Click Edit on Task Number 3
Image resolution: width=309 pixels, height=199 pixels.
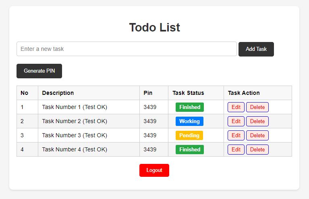click(x=236, y=135)
